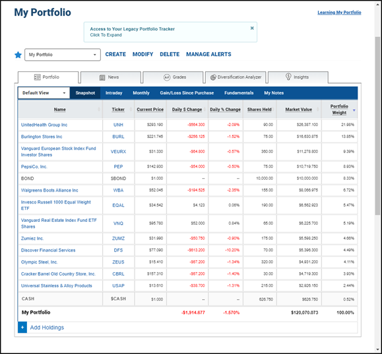
Task: Click the Diversification Analyzer pie icon
Action: point(213,77)
